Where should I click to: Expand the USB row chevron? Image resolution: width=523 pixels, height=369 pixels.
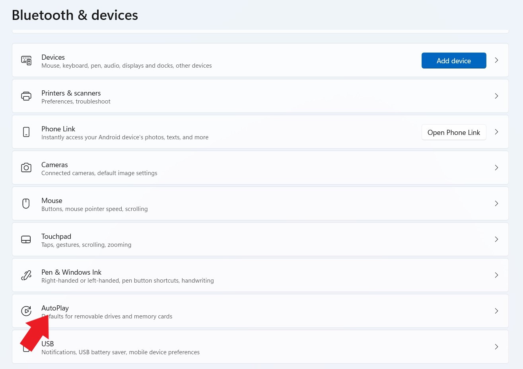pyautogui.click(x=496, y=347)
